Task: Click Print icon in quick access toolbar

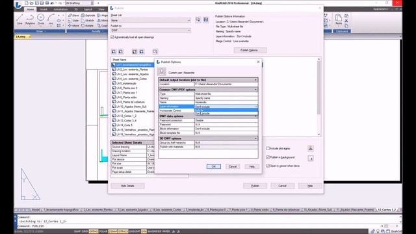Action: click(47, 3)
